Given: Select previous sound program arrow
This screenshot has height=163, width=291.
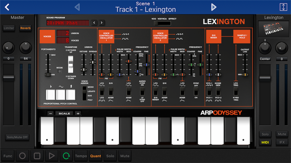Looking at the screenshot, I should [94, 23].
